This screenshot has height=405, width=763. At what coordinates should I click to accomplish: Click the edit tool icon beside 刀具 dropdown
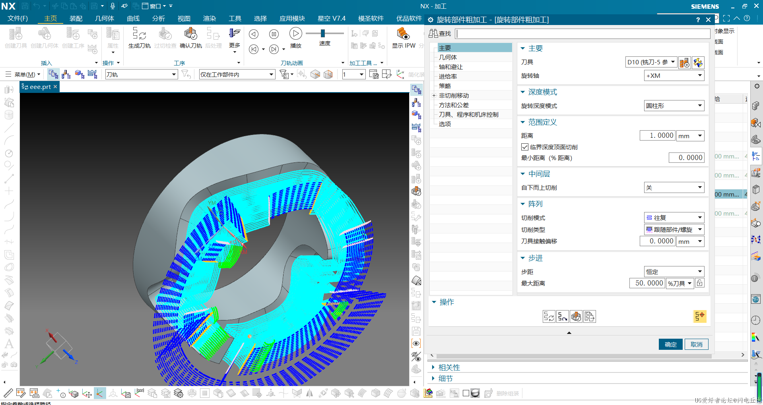[x=698, y=62]
